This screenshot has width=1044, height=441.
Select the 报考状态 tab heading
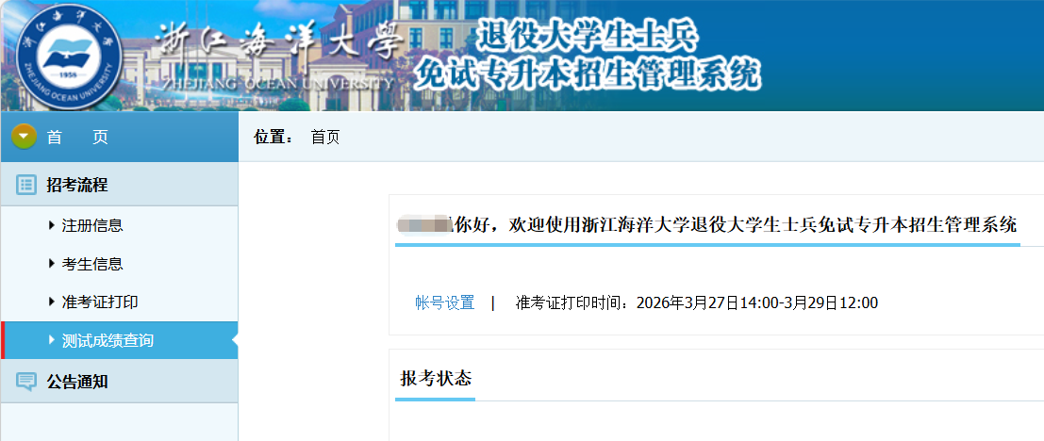click(x=436, y=379)
